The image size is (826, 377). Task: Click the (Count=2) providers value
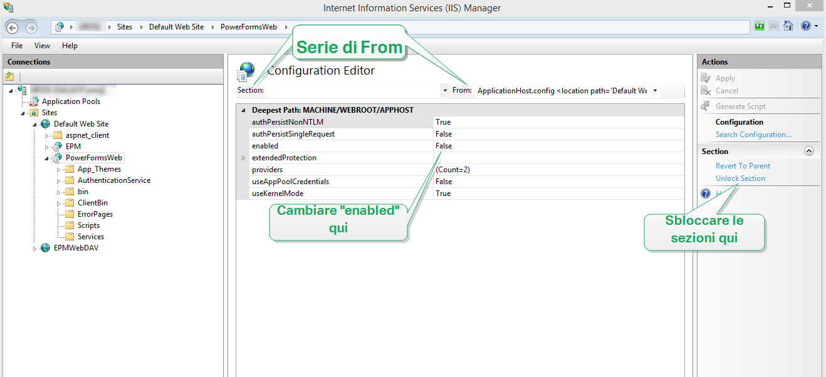(452, 170)
